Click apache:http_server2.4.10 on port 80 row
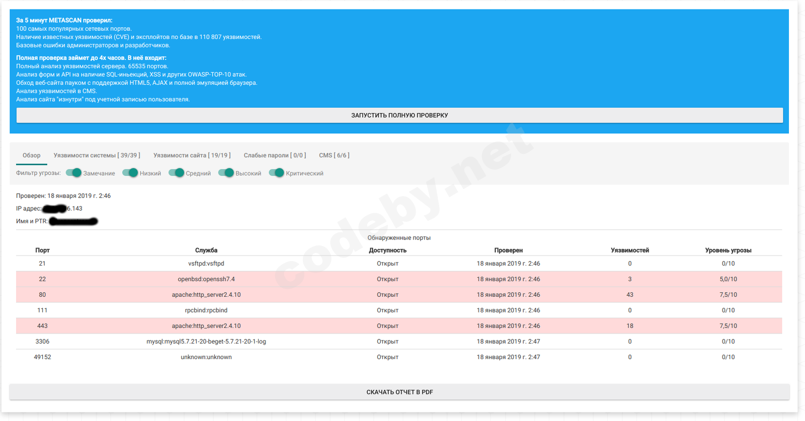This screenshot has height=421, width=805. coord(206,295)
